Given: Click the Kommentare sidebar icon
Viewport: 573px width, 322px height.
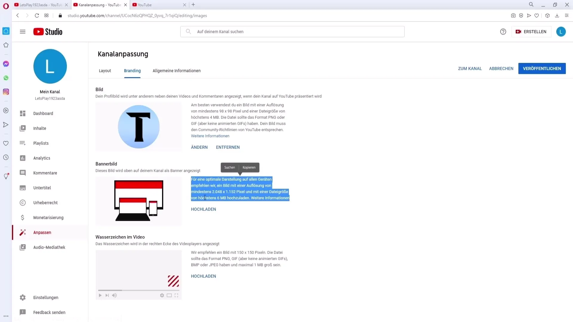Looking at the screenshot, I should click(22, 173).
